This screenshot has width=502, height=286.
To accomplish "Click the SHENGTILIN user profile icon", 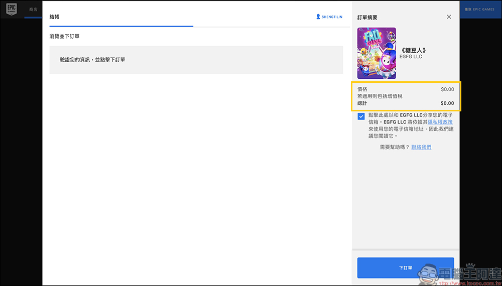I will pos(318,17).
